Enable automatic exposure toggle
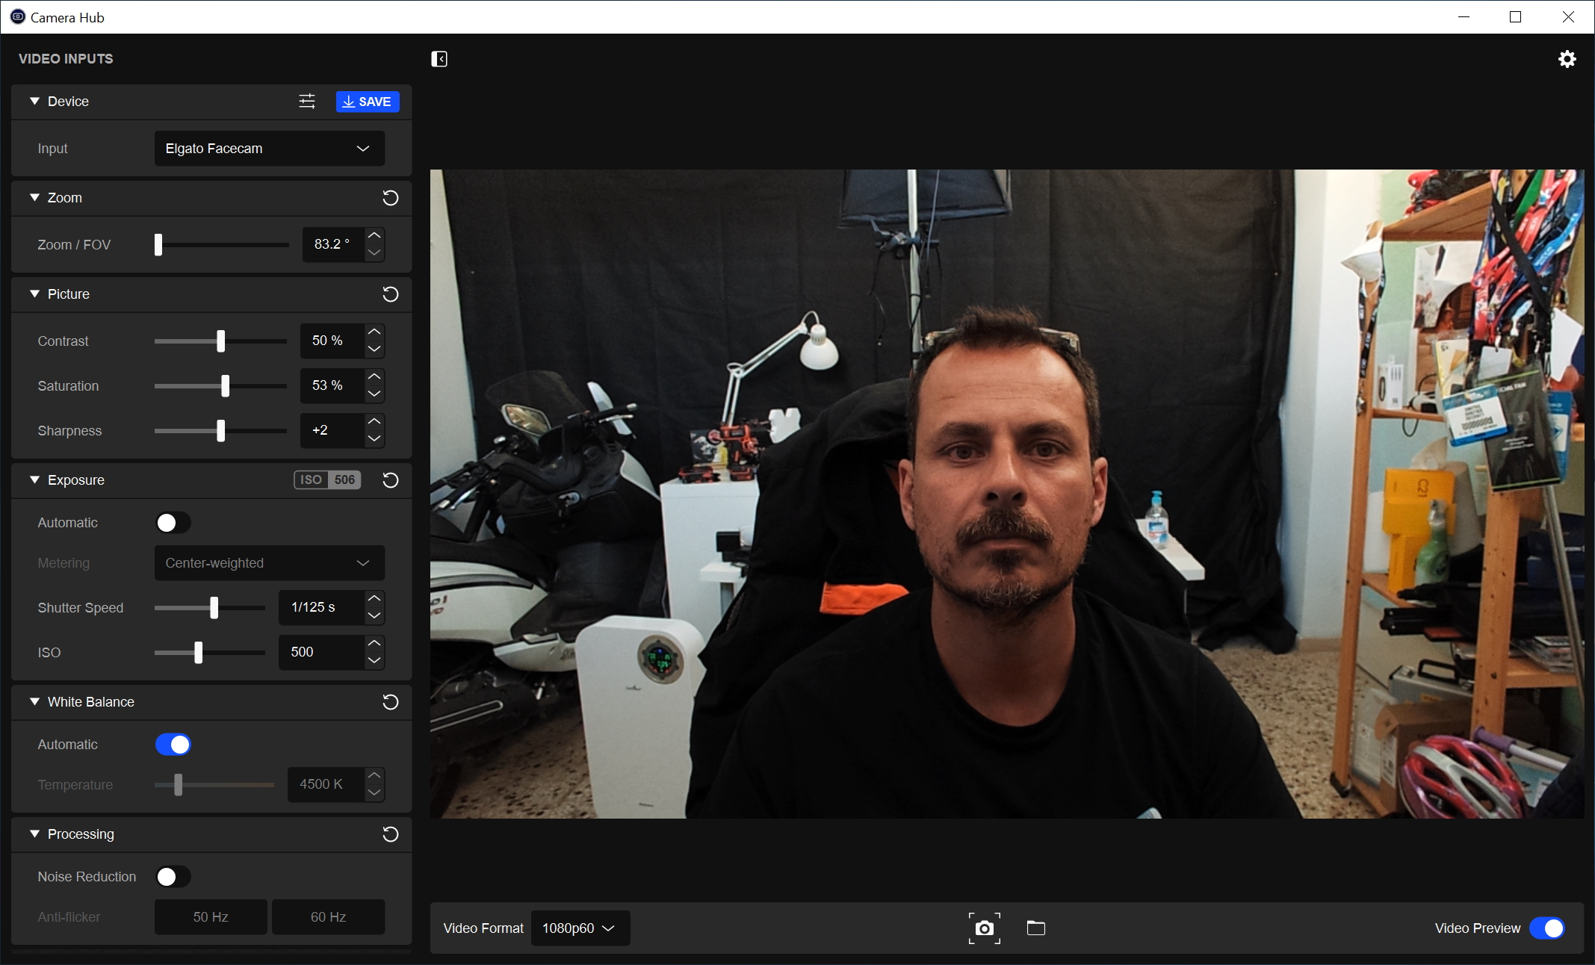The height and width of the screenshot is (965, 1595). [173, 523]
